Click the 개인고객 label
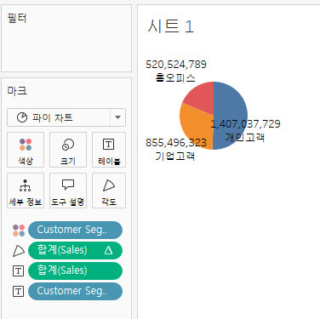This screenshot has width=320, height=319. [245, 137]
